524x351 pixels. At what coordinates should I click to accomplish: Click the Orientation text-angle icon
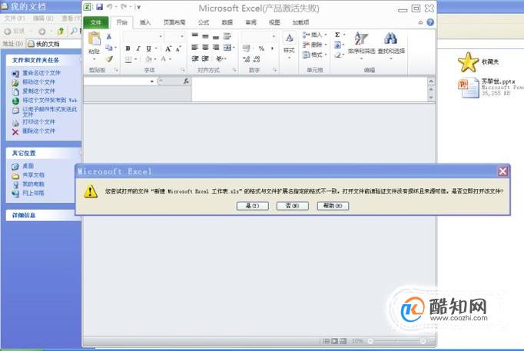tap(220, 59)
